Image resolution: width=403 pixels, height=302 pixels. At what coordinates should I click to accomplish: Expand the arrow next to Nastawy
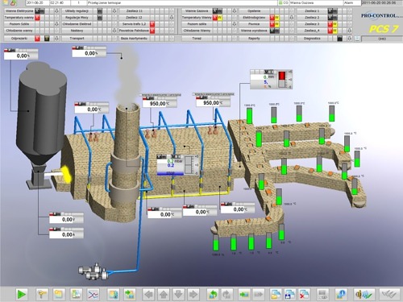[x=114, y=31]
